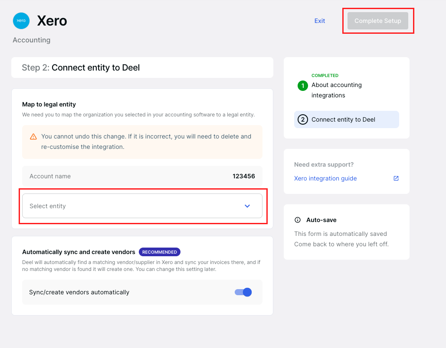
Task: Open the Xero integration guide link
Action: click(x=325, y=178)
